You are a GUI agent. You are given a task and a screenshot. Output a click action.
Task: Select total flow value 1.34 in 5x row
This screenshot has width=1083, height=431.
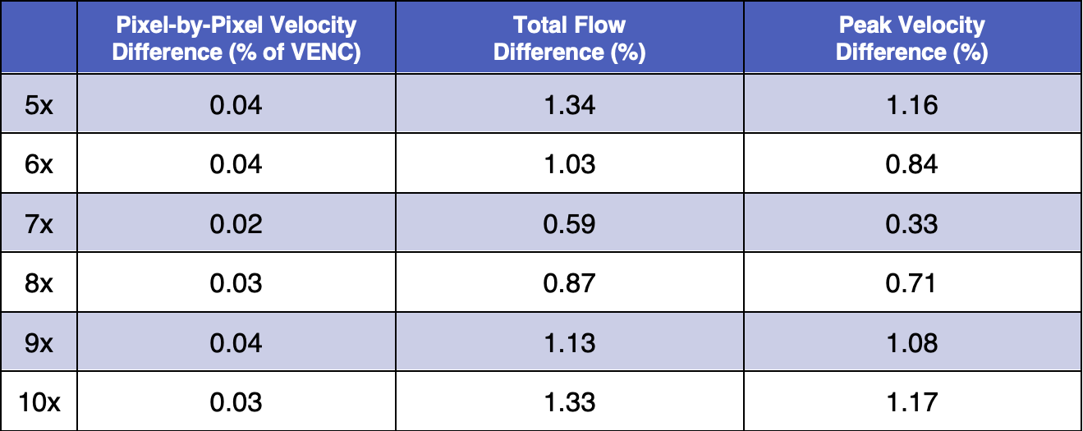pyautogui.click(x=570, y=104)
